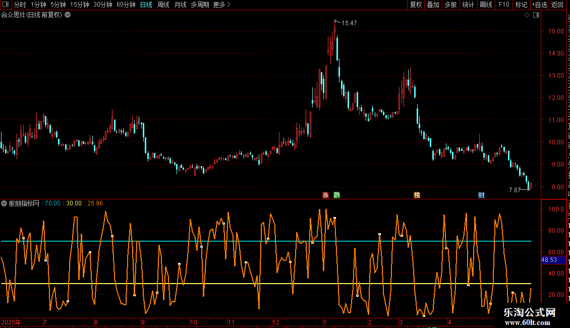Open the 复权 adjustment menu
The height and width of the screenshot is (328, 570).
point(416,5)
